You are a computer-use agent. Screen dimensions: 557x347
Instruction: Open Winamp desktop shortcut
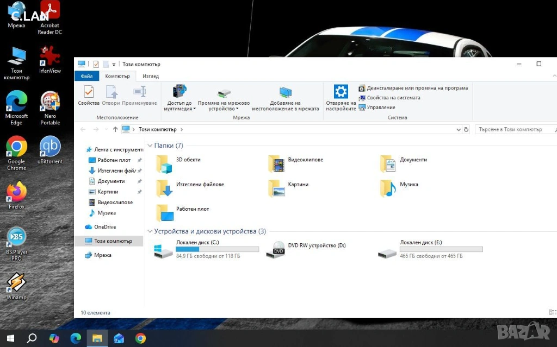(16, 286)
